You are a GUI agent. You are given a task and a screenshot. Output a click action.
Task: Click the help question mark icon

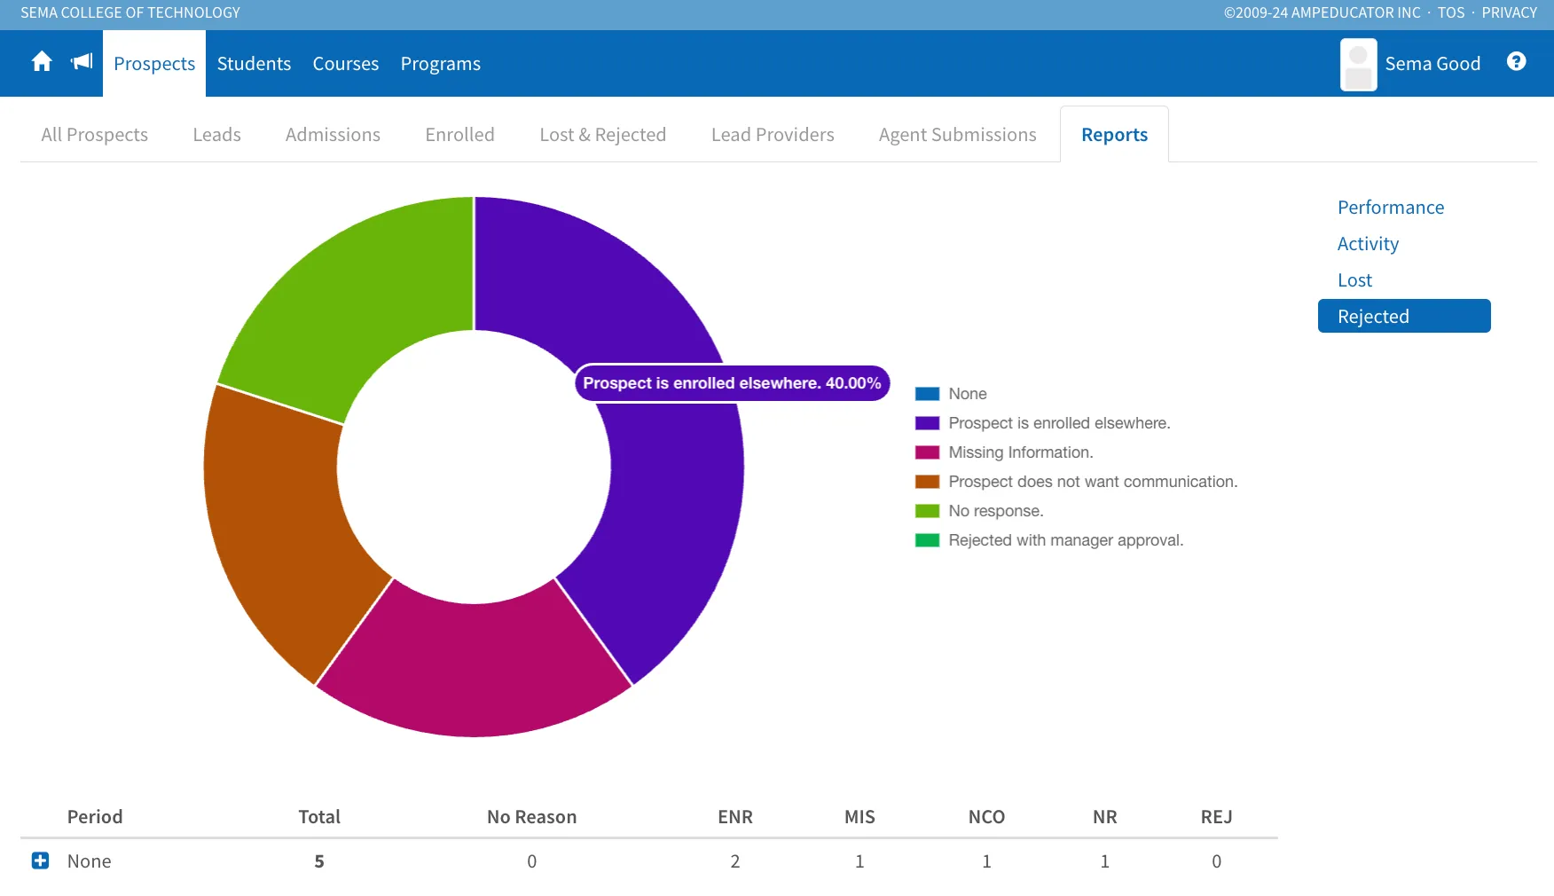pyautogui.click(x=1516, y=61)
